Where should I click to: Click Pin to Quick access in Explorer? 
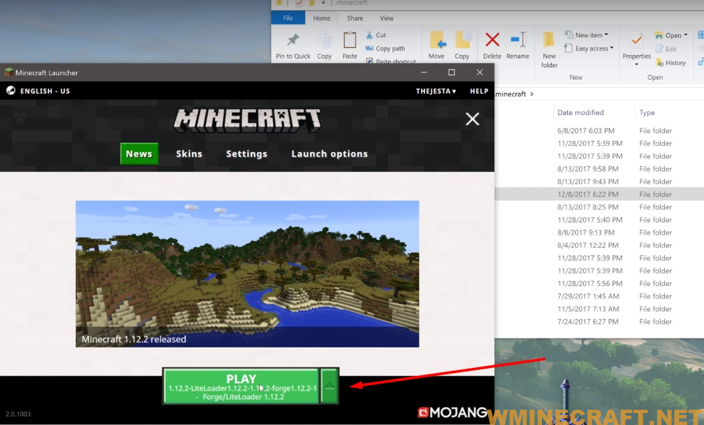293,45
